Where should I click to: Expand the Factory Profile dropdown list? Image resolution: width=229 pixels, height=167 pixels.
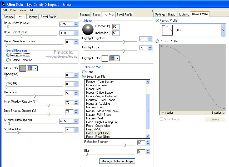click(223, 30)
